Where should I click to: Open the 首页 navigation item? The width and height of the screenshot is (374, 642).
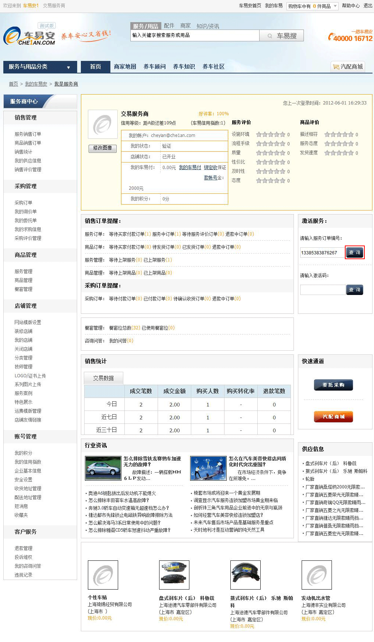click(x=96, y=67)
